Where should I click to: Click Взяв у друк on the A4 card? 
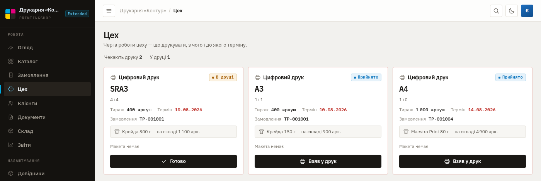[463, 161]
